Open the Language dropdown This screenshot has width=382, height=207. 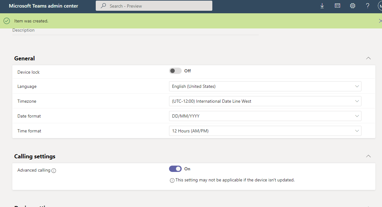tap(265, 86)
